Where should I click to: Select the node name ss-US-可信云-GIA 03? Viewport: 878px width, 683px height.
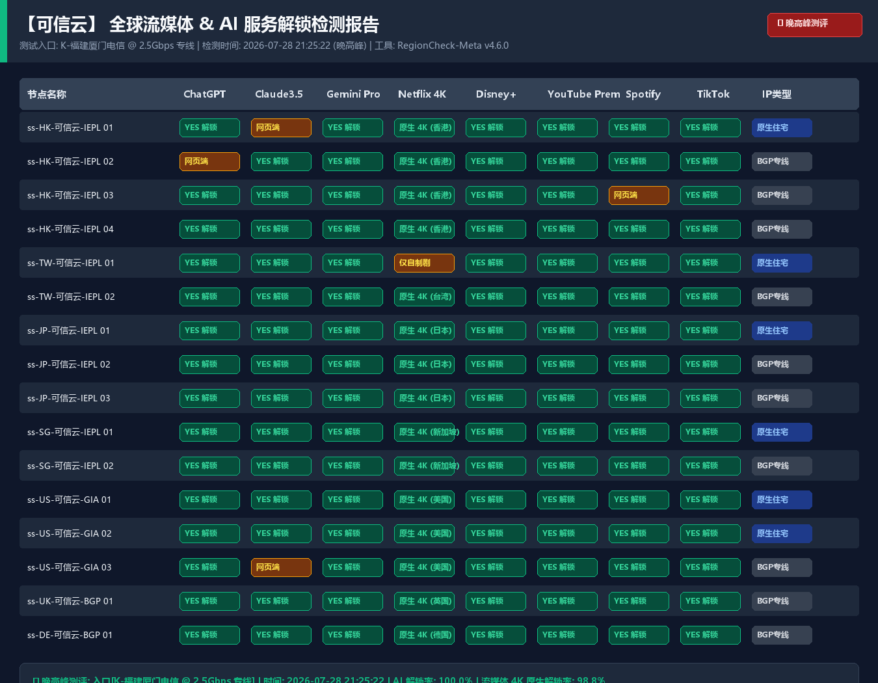pyautogui.click(x=70, y=567)
